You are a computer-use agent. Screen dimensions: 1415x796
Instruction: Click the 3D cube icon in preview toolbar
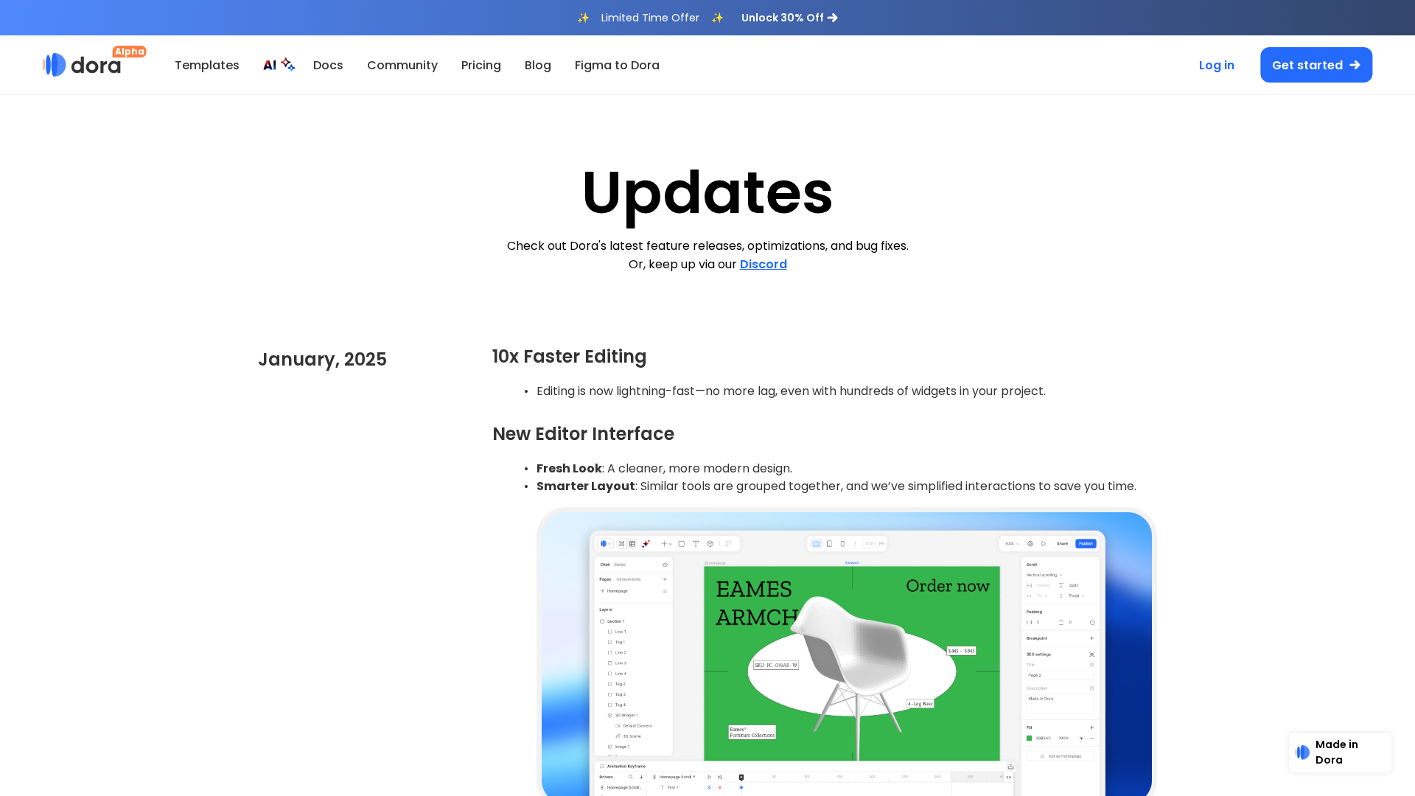click(710, 544)
